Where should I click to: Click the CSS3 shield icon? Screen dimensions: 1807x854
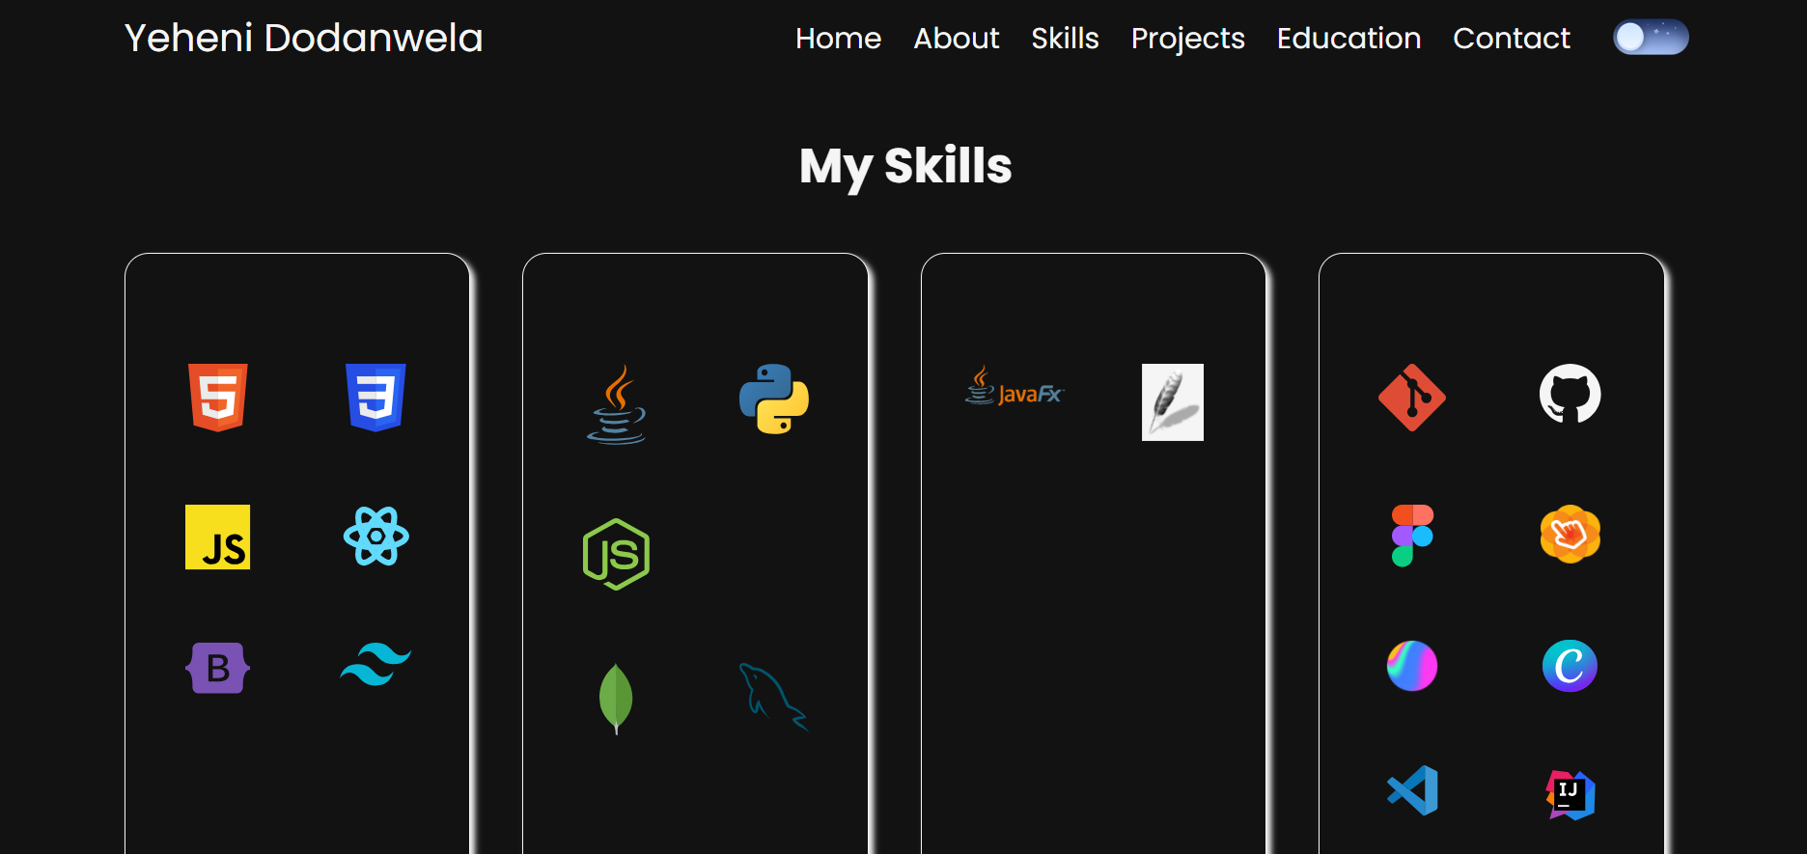pos(375,398)
